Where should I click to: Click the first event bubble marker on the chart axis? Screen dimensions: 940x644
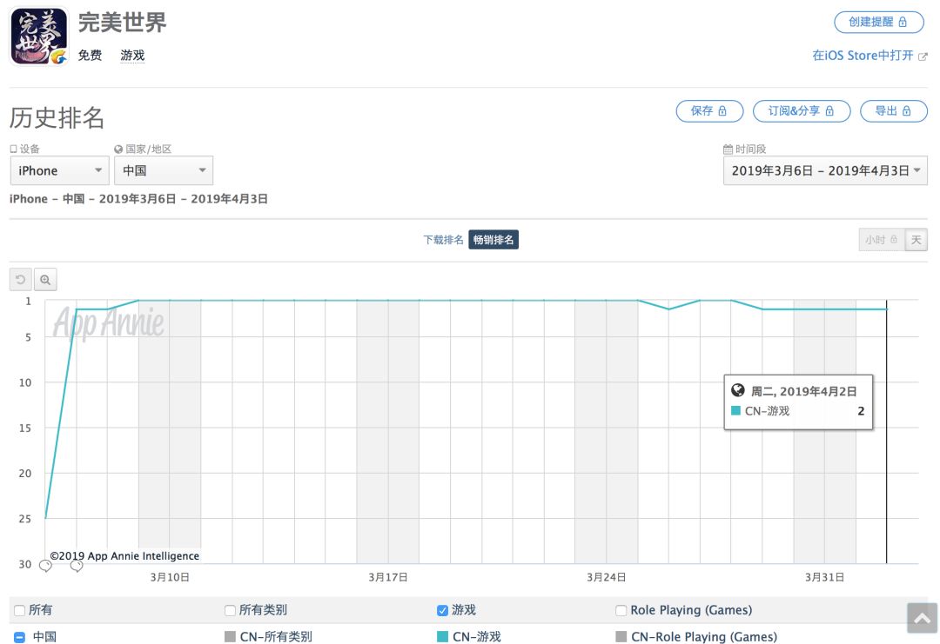pyautogui.click(x=45, y=565)
